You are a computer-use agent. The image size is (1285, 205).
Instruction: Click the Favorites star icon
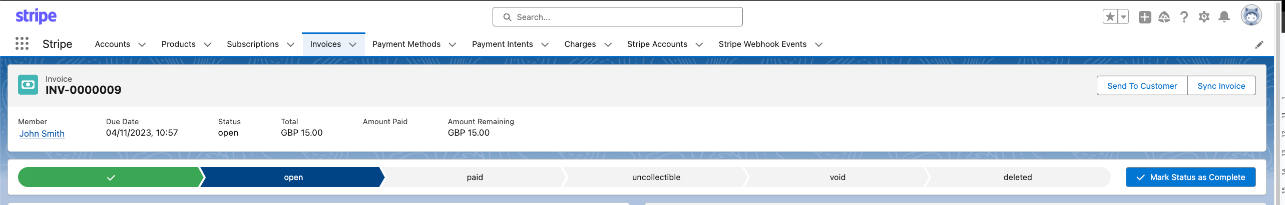coord(1110,17)
